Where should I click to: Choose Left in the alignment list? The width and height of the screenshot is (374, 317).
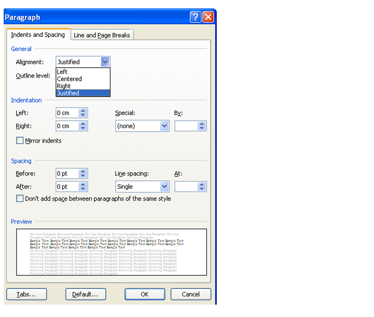point(62,72)
